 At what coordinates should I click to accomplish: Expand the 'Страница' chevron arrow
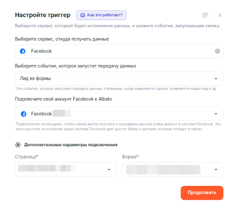pos(109,170)
